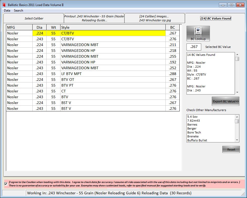
Task: Select Berger from the manufacturers list
Action: [x=192, y=128]
